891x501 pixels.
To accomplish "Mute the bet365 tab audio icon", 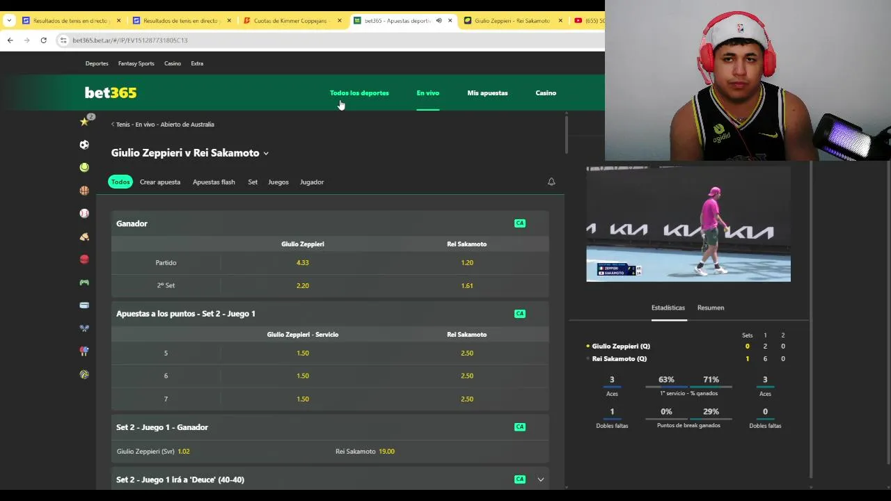I will point(439,21).
